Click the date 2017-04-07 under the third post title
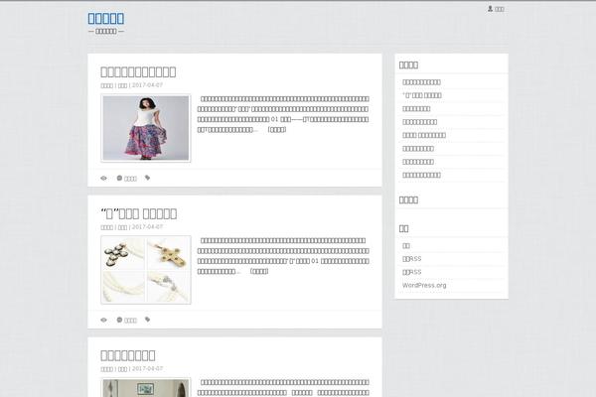 (147, 368)
